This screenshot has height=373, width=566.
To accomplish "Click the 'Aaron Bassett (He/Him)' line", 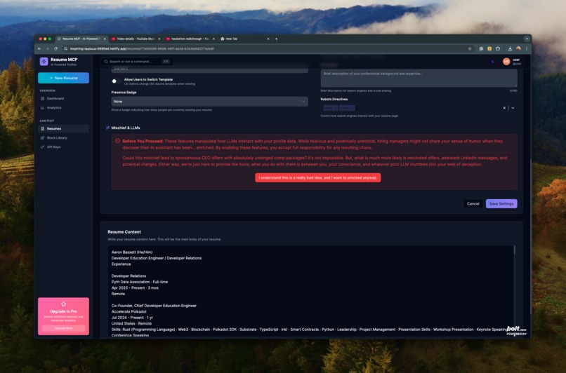I will [x=132, y=252].
